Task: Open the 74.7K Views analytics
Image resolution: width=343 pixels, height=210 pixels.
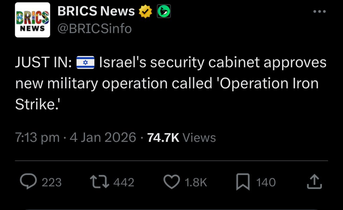Action: (x=182, y=137)
